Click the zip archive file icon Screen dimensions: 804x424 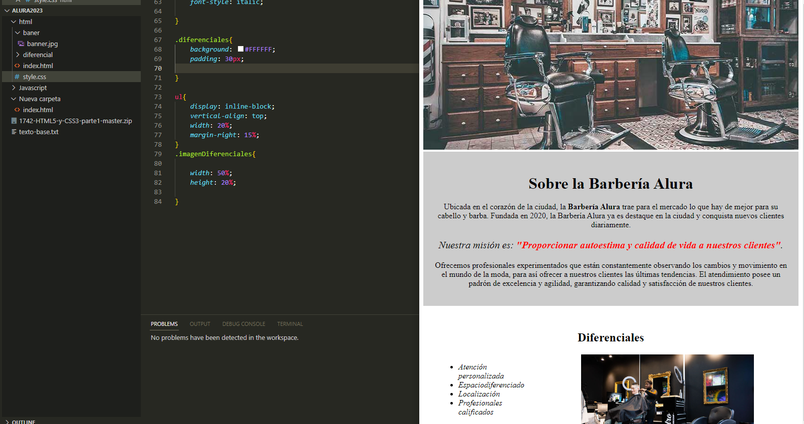point(14,121)
